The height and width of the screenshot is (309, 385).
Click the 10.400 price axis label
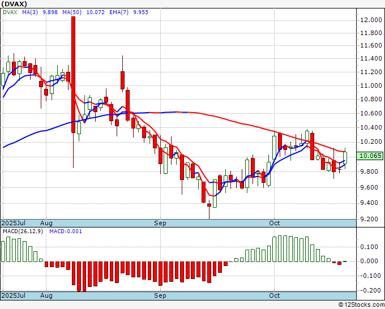click(x=371, y=127)
